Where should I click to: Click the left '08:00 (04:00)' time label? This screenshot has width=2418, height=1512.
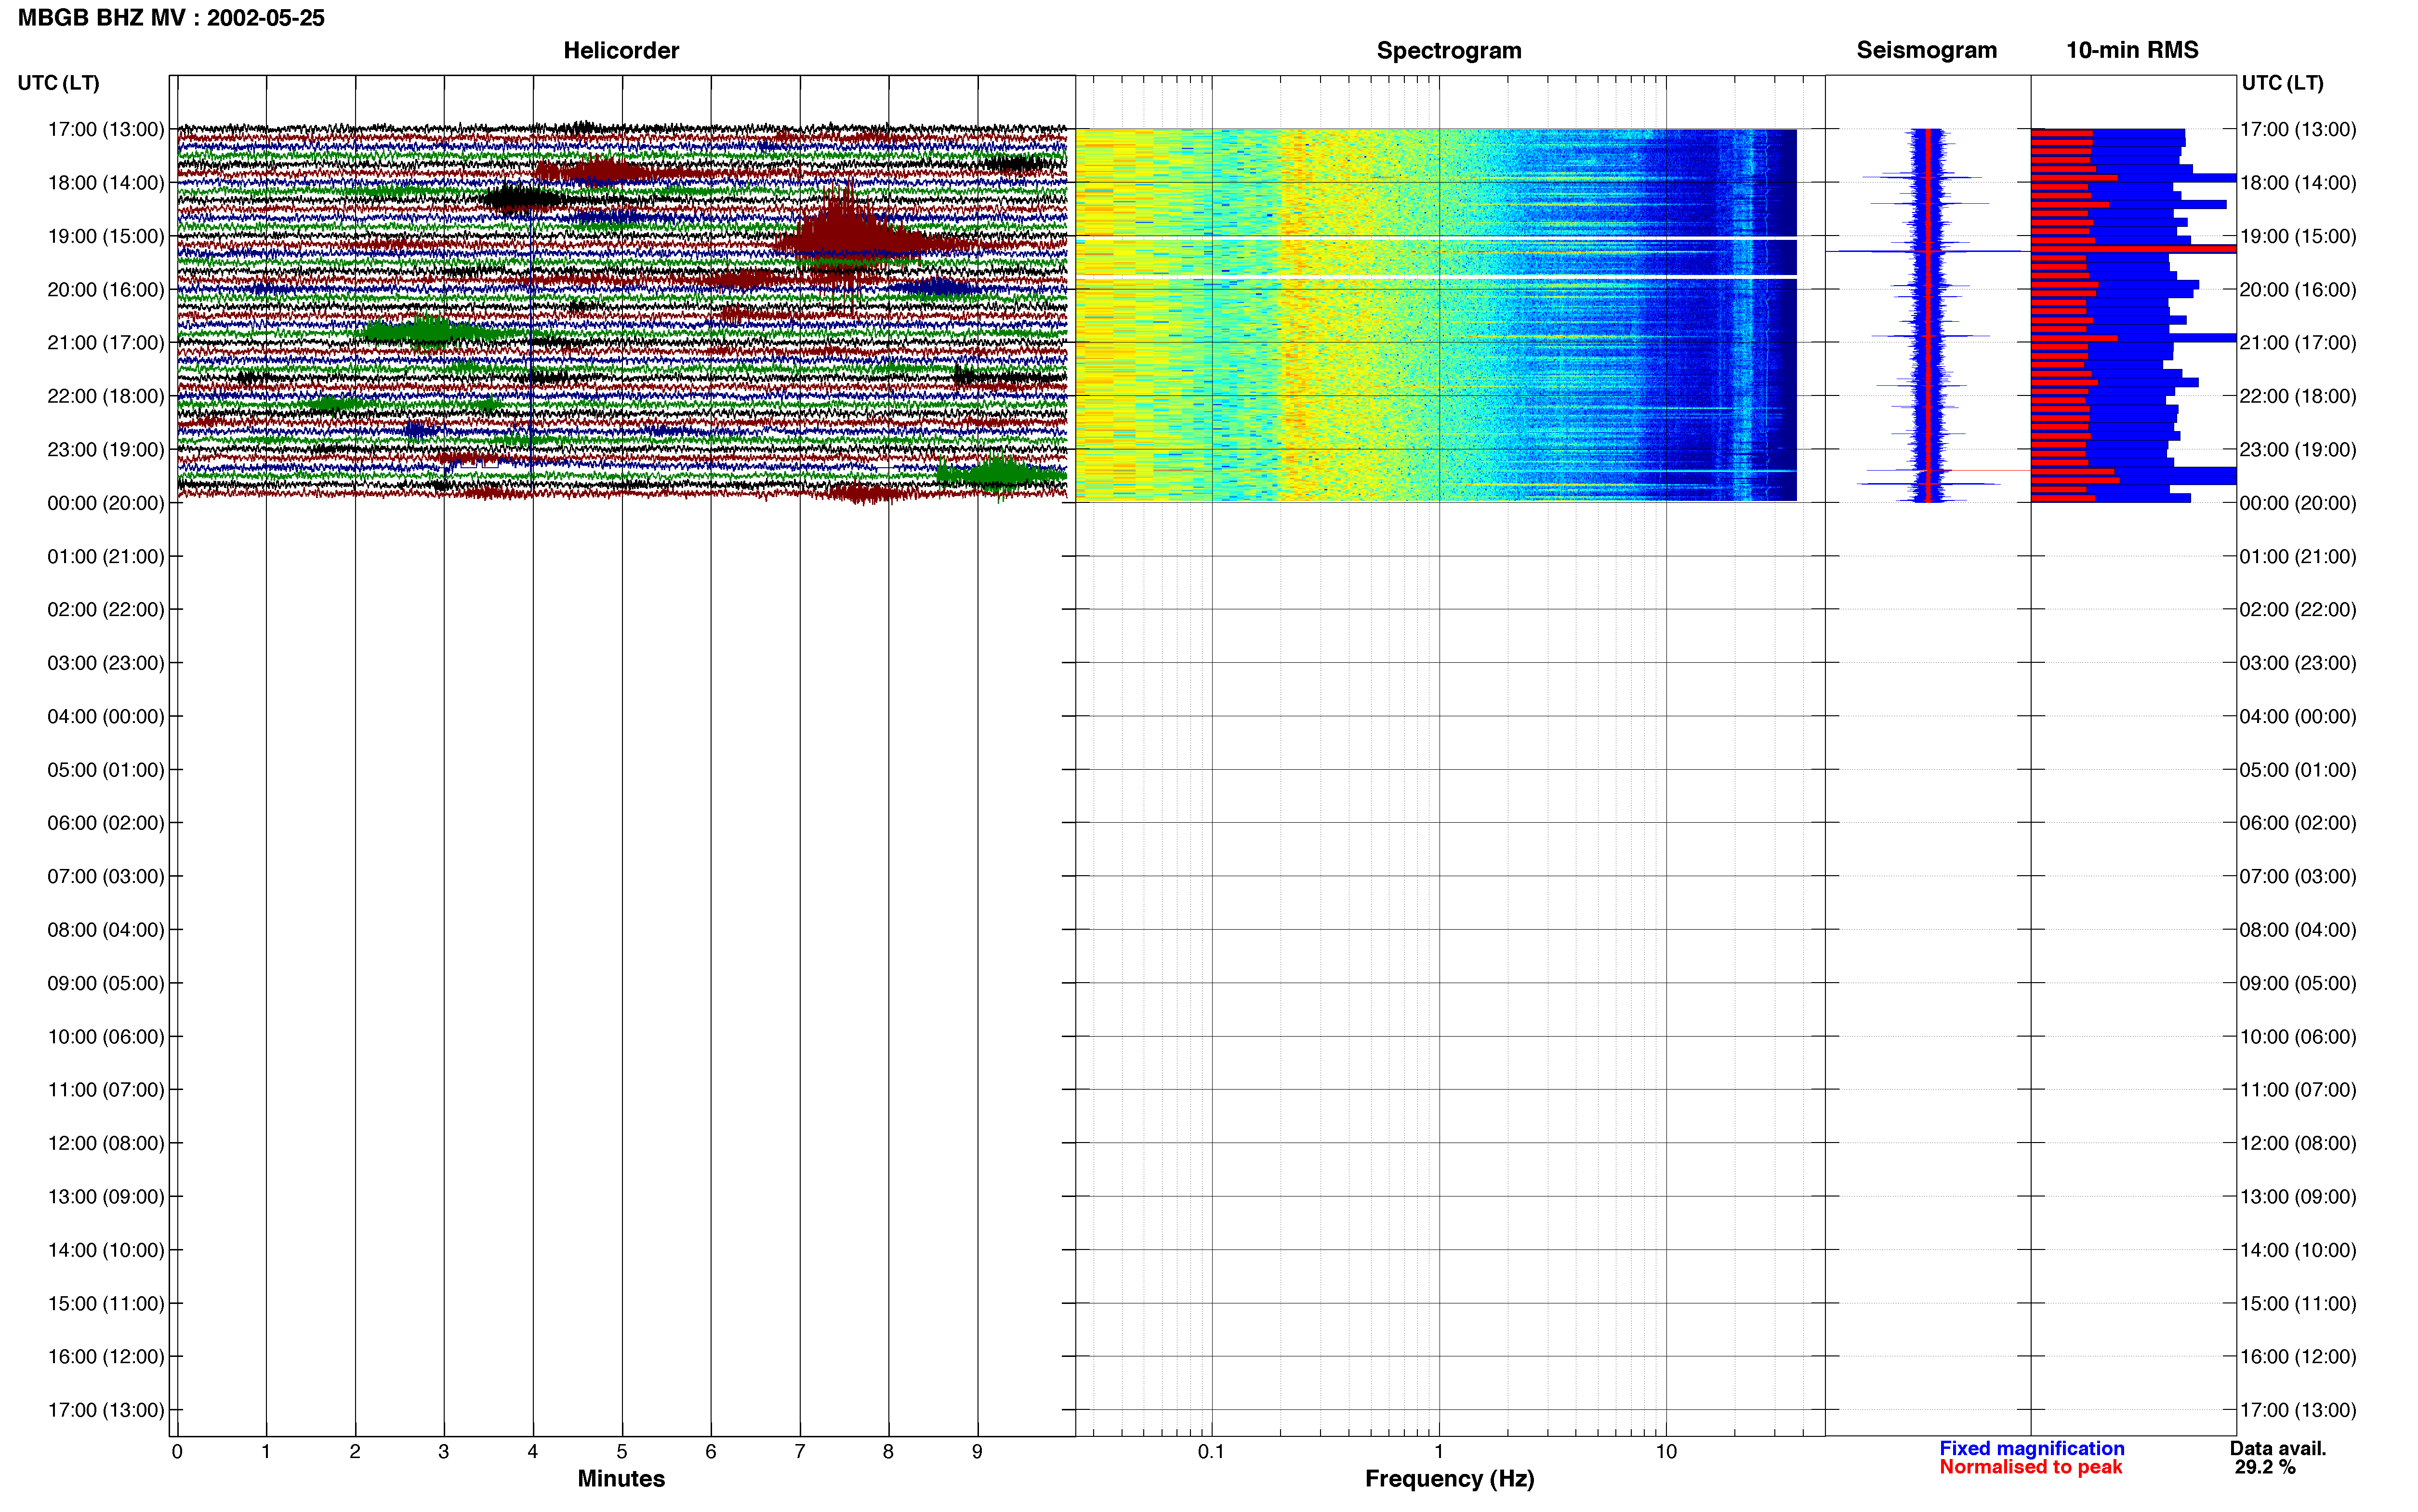[106, 930]
